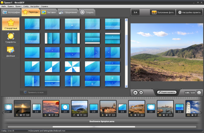Click the circle transition between slides 6 and 7

coord(65,108)
